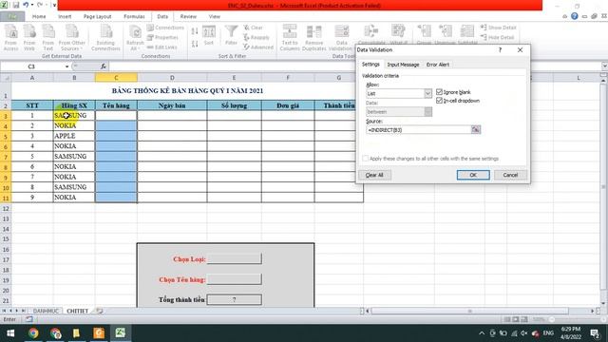Click the Sort A to Z icon
Viewport: 608px width, 342px height.
195,31
